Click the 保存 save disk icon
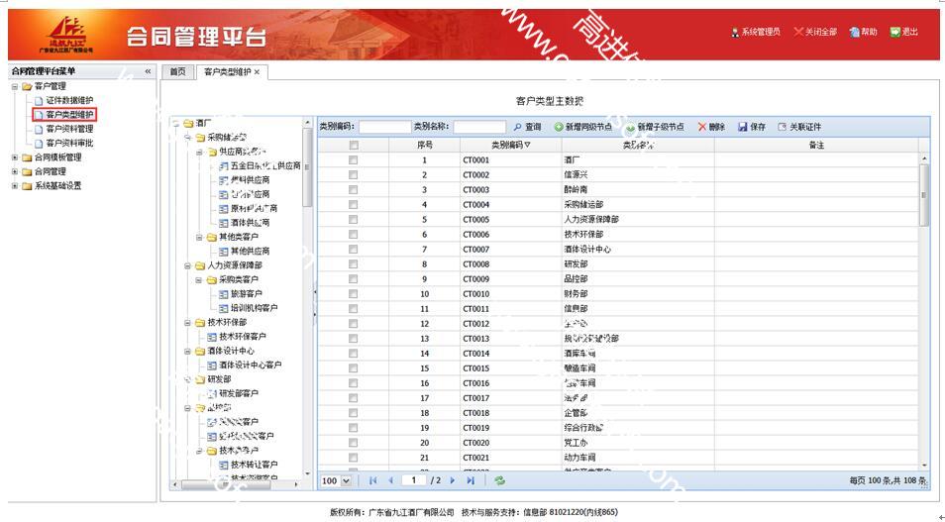Viewport: 945px width, 522px height. [x=743, y=127]
